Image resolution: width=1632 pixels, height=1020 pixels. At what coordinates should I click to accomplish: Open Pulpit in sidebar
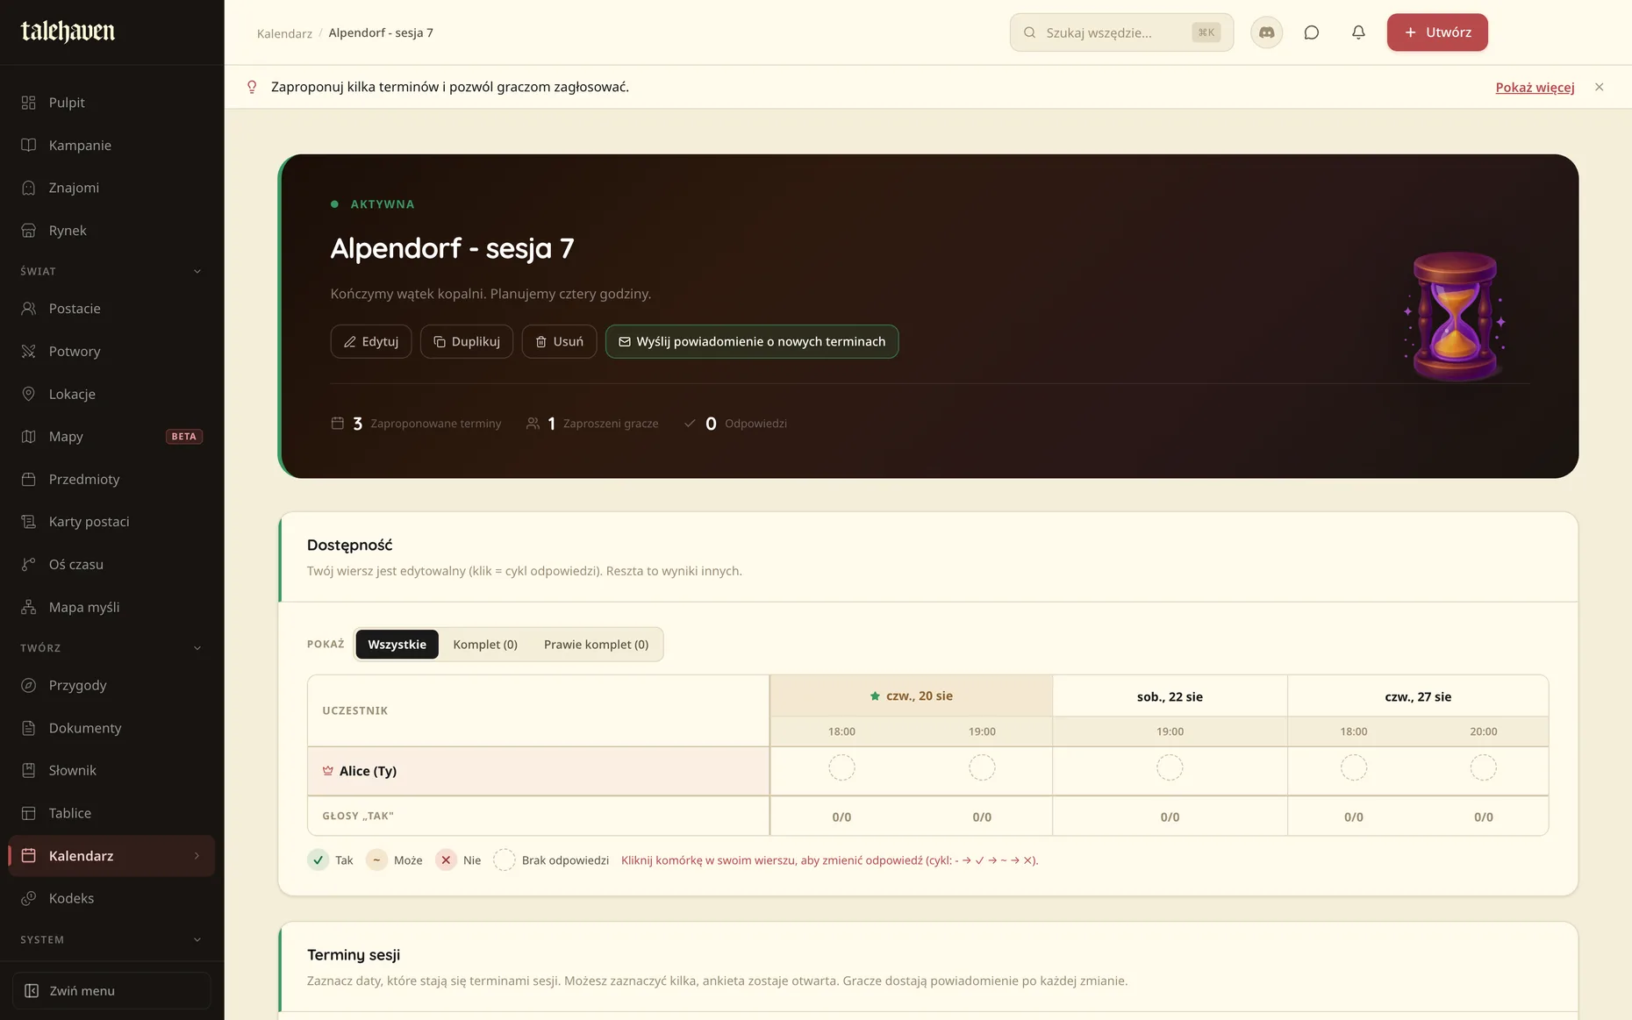(111, 103)
